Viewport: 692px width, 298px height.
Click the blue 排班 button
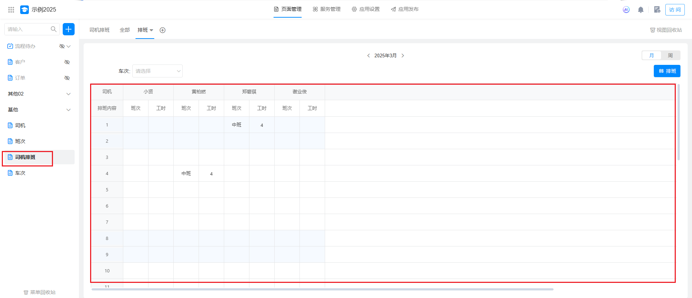pos(667,71)
